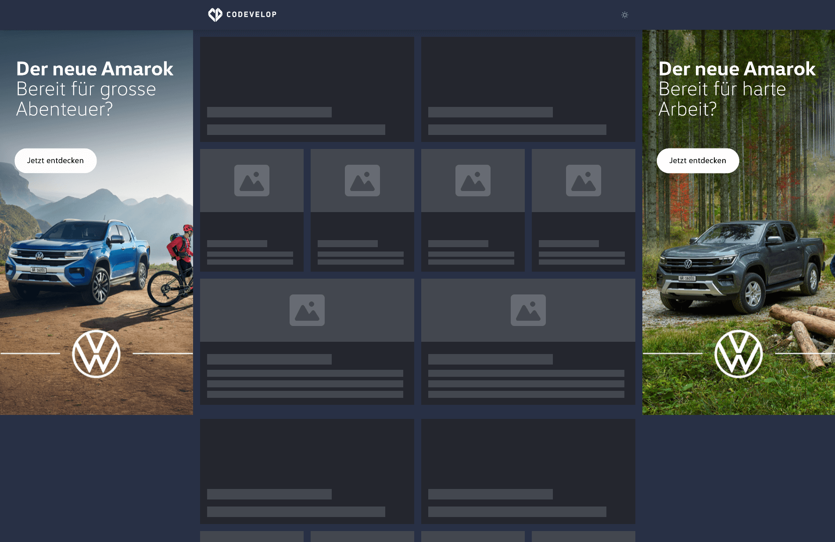The height and width of the screenshot is (542, 835).
Task: Click the "Bereit für harte Arbeit?" tagline
Action: pos(722,99)
